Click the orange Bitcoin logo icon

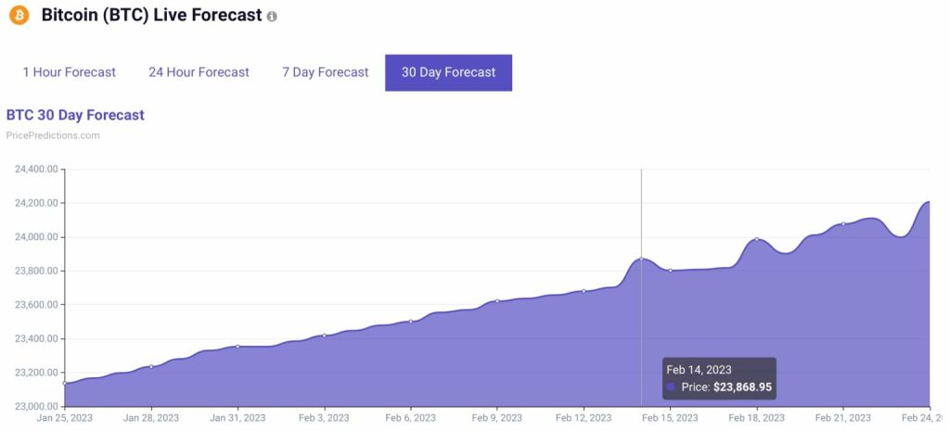click(x=19, y=15)
